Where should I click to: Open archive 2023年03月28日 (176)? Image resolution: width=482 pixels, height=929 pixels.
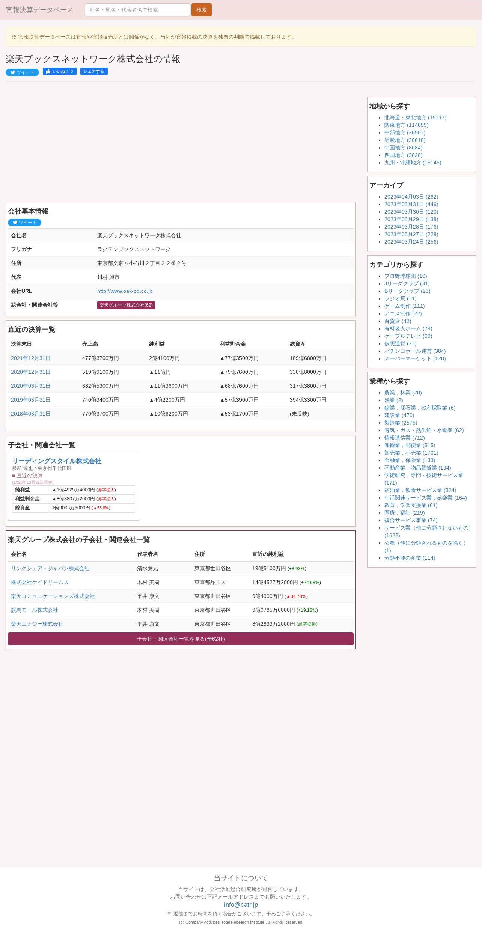411,227
